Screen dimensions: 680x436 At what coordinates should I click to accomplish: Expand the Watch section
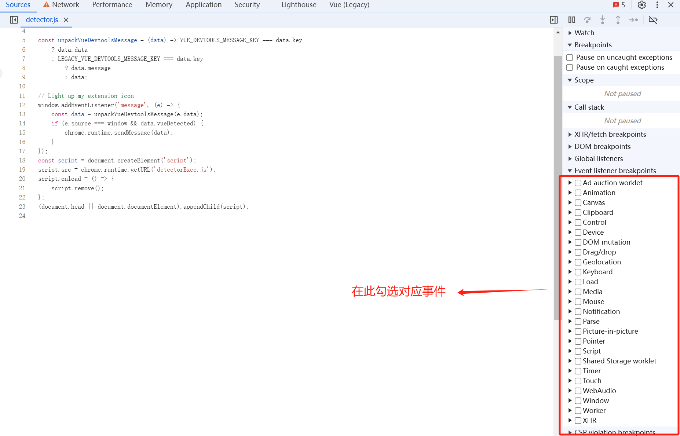click(x=570, y=33)
